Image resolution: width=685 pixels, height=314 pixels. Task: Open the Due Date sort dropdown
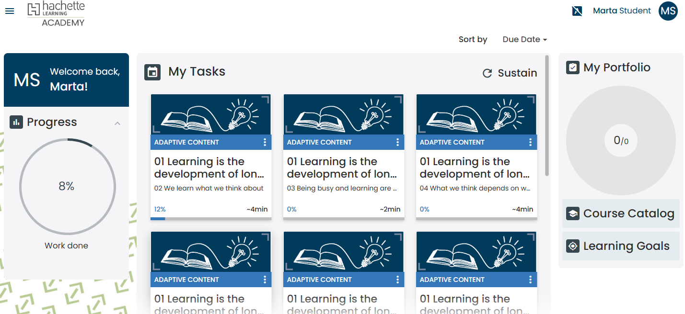[524, 40]
